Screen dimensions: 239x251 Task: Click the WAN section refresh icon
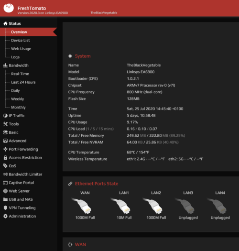tap(70, 244)
